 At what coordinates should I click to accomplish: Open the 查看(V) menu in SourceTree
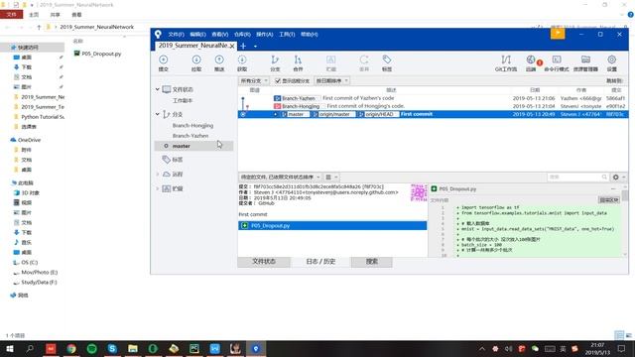click(x=220, y=35)
